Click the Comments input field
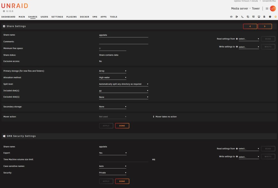The height and width of the screenshot is (188, 278). [x=124, y=42]
